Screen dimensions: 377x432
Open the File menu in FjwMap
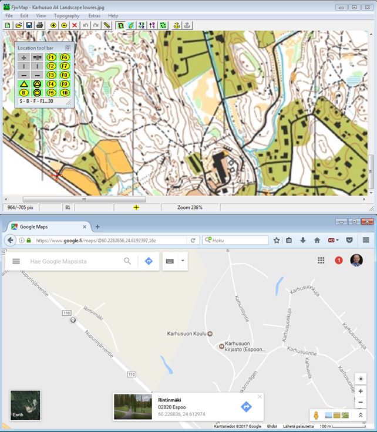point(9,16)
